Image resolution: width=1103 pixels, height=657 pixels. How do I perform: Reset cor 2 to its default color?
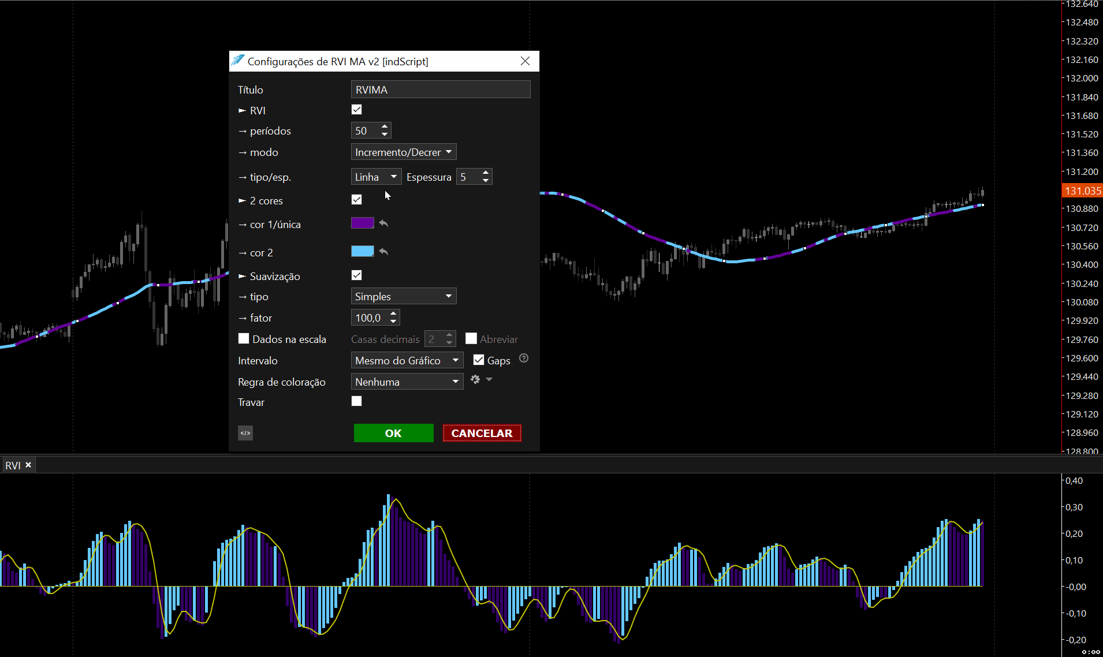383,252
